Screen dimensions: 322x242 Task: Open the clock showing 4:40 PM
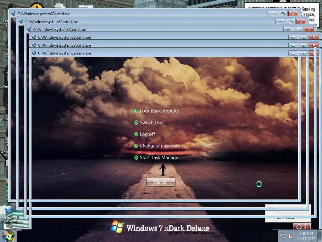coord(306,236)
